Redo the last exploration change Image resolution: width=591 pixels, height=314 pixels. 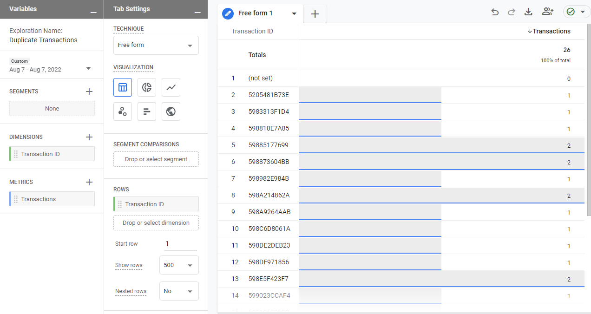pyautogui.click(x=512, y=12)
